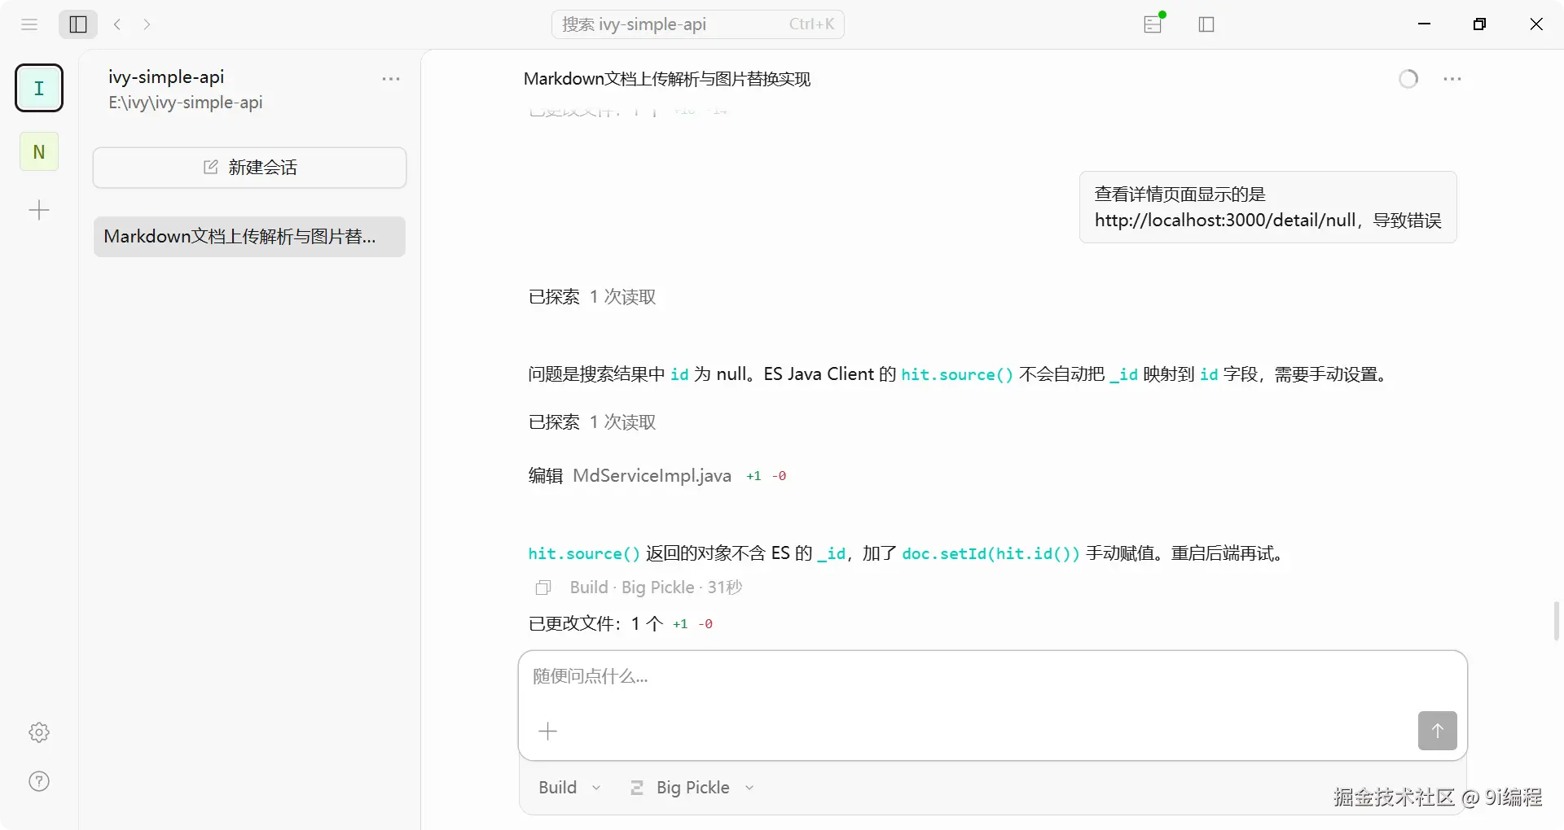Expand first 已探索 1 次读取 entry

point(592,297)
